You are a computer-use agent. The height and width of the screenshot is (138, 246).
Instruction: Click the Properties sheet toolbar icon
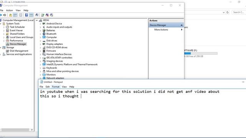20,15
